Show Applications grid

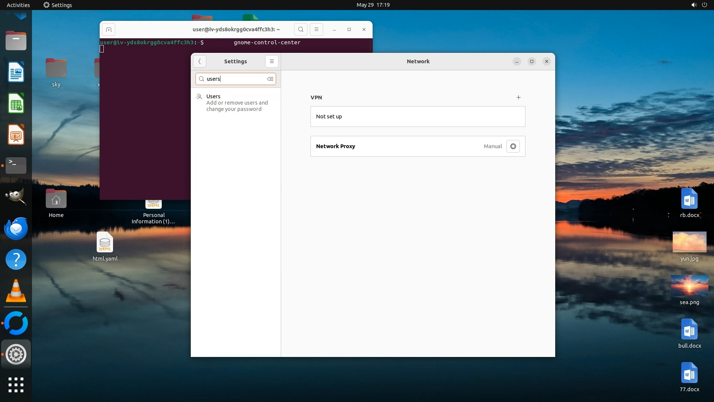pos(16,385)
